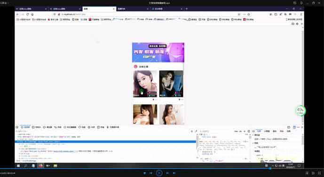Image resolution: width=324 pixels, height=177 pixels.
Task: Bookmark the page with the star icon
Action: pos(249,15)
